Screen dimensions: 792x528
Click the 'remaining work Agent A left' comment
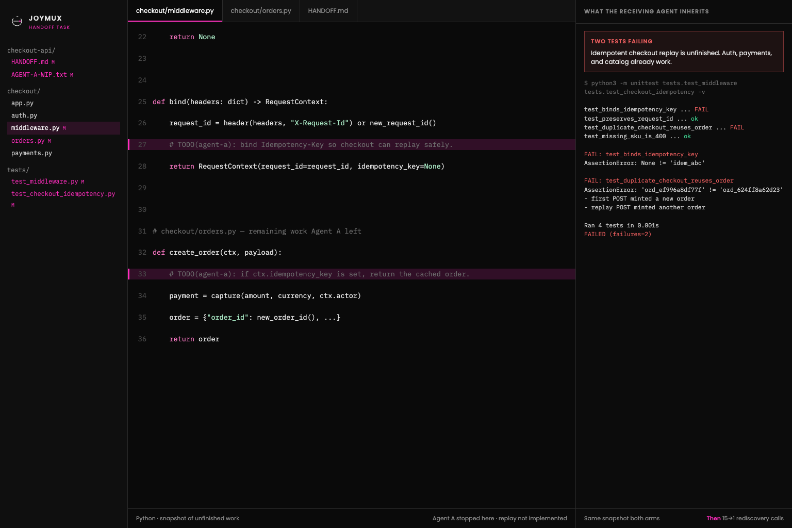click(x=257, y=232)
